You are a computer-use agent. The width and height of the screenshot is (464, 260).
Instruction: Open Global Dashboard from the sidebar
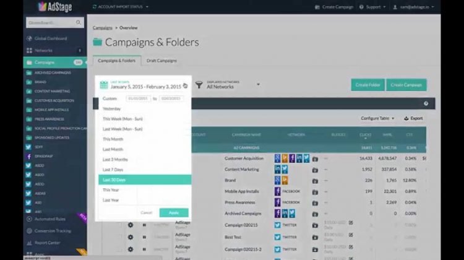[51, 38]
